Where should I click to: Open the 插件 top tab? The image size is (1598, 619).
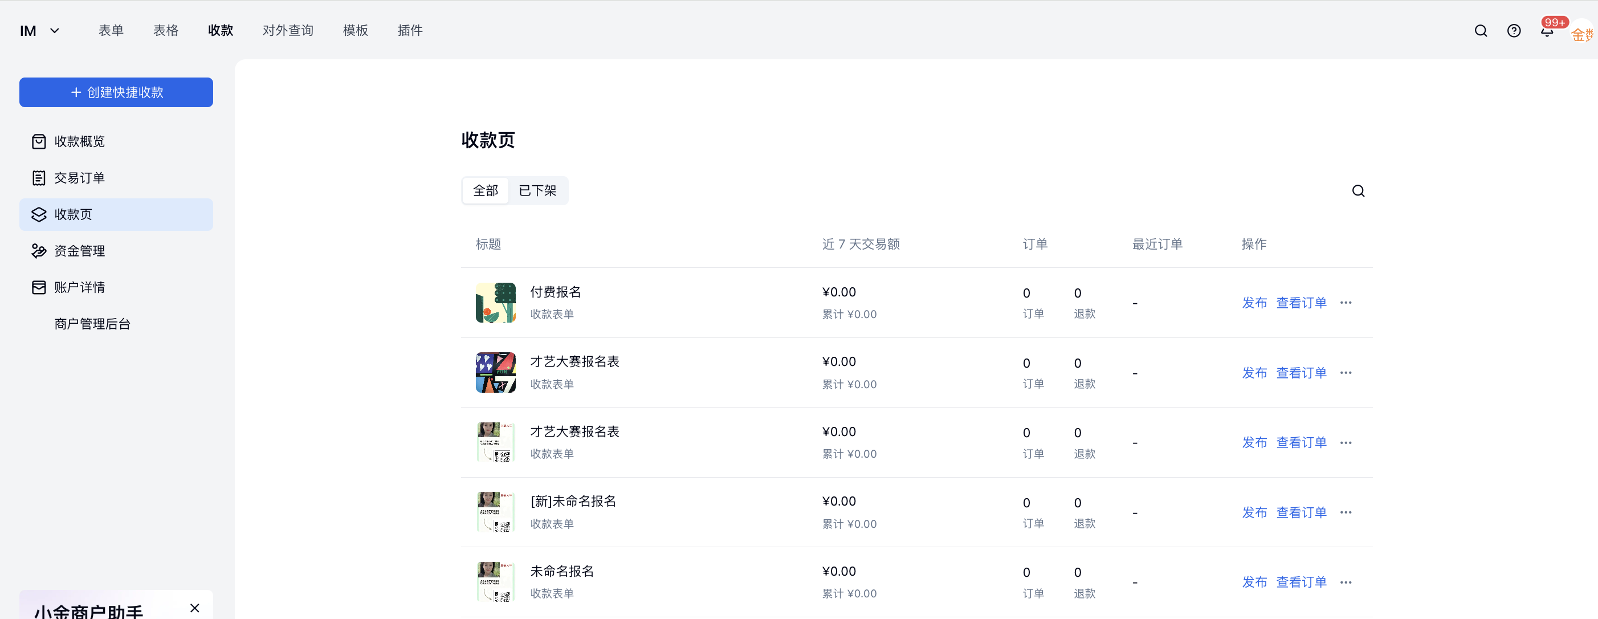(410, 30)
